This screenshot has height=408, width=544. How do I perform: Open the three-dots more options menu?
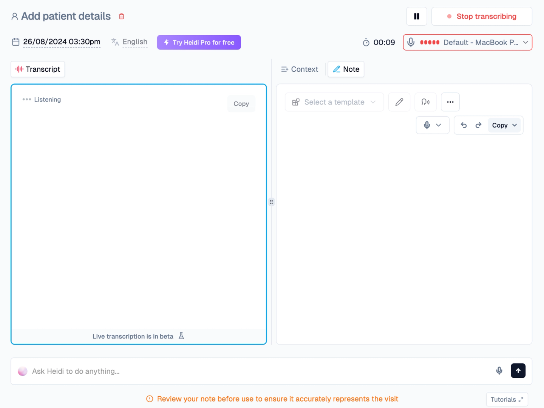[450, 102]
